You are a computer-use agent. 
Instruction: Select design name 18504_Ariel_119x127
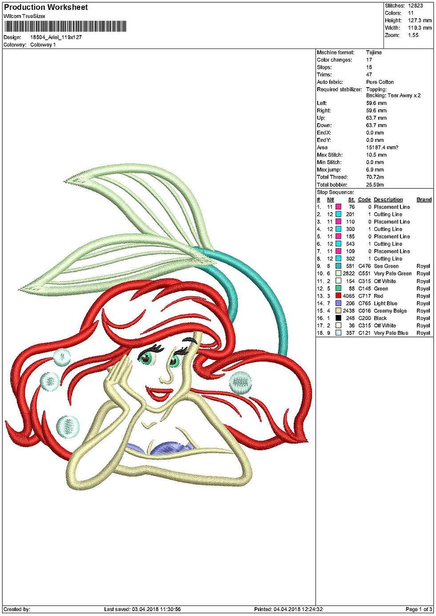point(56,37)
